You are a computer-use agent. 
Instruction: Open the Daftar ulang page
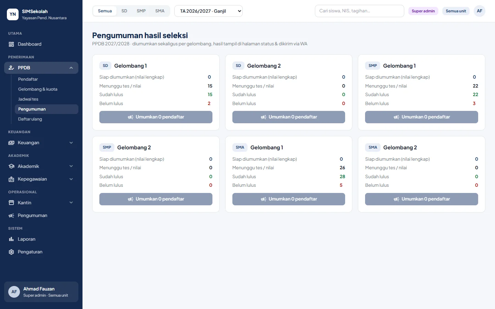tap(46, 119)
